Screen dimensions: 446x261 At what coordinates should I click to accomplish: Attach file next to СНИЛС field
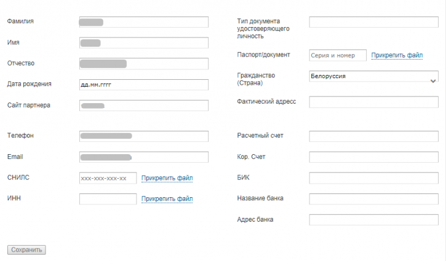click(167, 178)
